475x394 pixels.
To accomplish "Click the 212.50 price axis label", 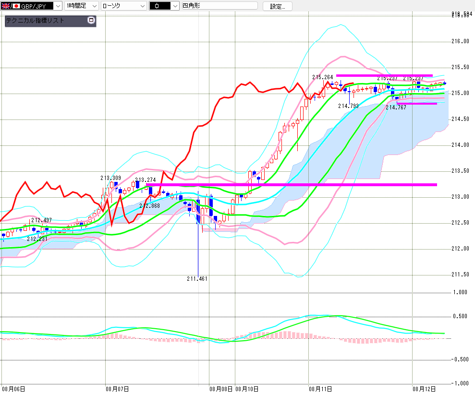I will click(460, 223).
